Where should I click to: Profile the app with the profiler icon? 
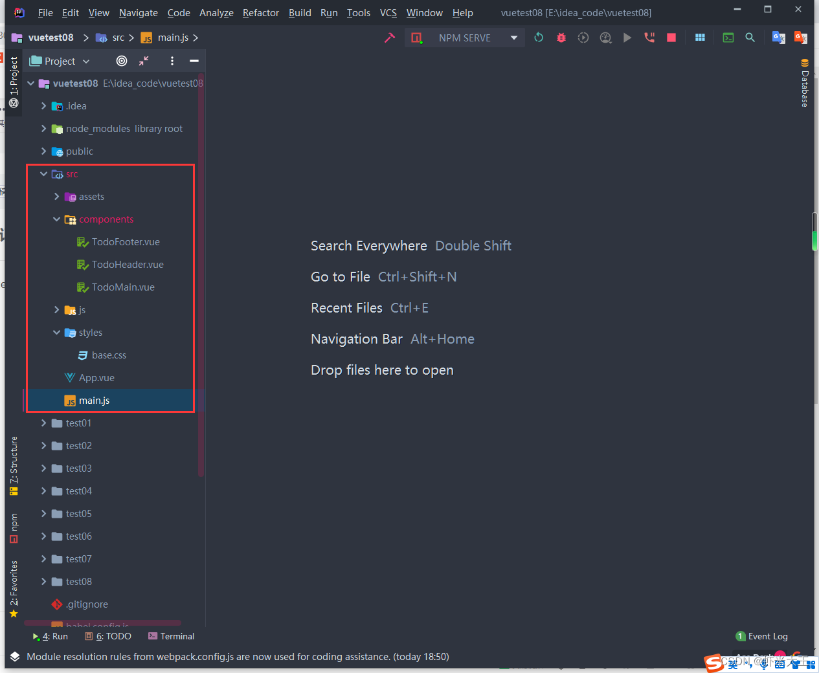point(605,38)
